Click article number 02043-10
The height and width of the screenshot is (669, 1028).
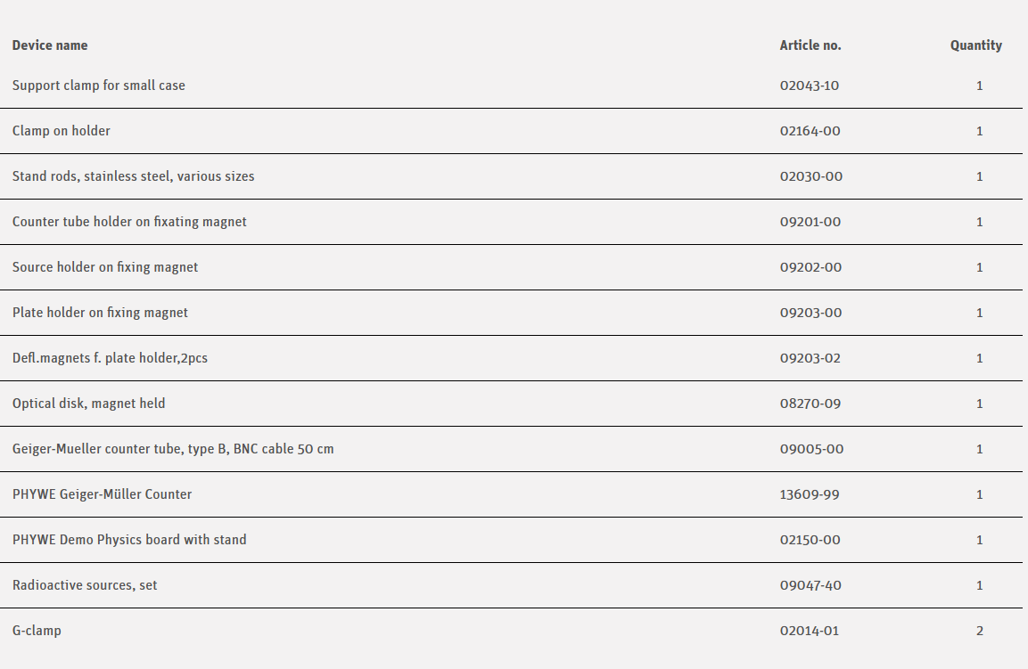coord(809,86)
